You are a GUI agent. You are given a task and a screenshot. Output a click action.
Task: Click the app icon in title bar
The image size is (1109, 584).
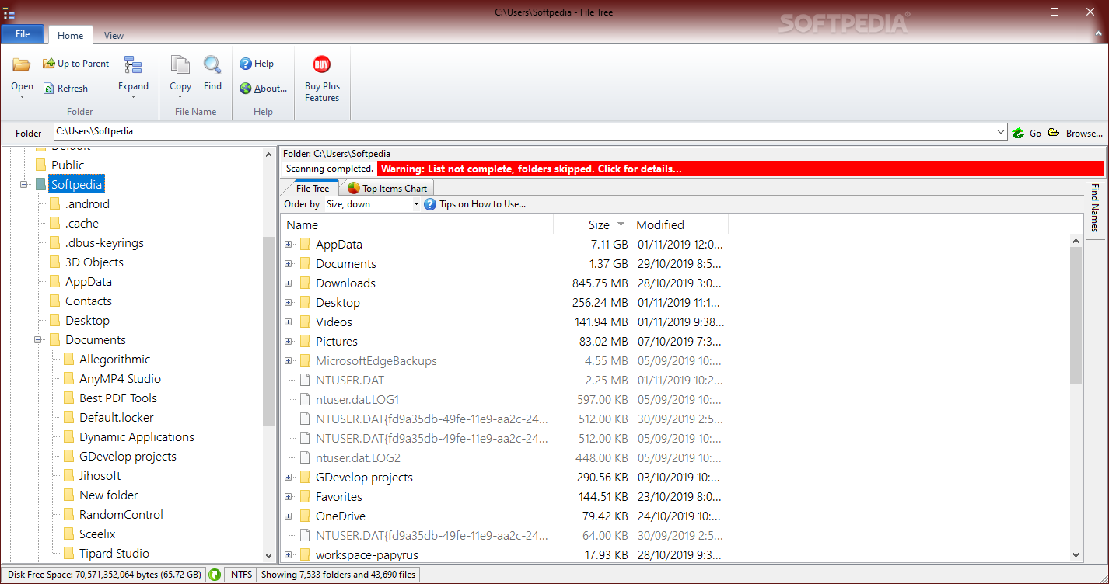pyautogui.click(x=9, y=12)
